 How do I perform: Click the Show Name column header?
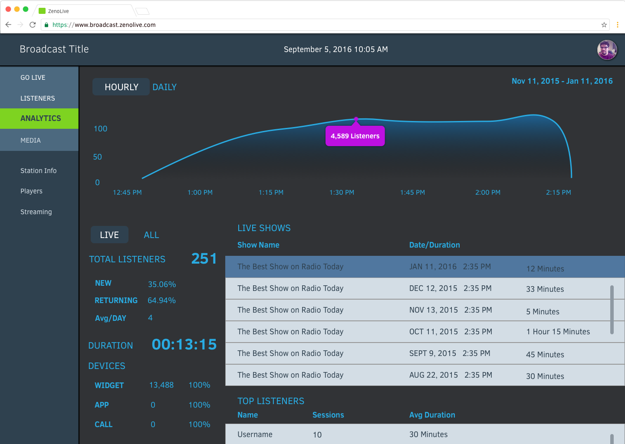pos(258,245)
